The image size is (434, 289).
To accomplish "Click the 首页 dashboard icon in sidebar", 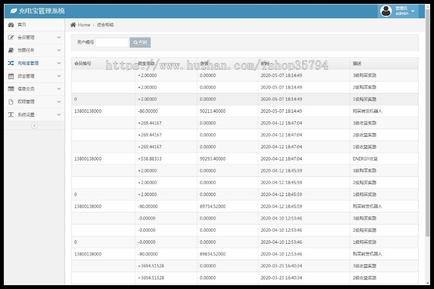I will point(11,25).
